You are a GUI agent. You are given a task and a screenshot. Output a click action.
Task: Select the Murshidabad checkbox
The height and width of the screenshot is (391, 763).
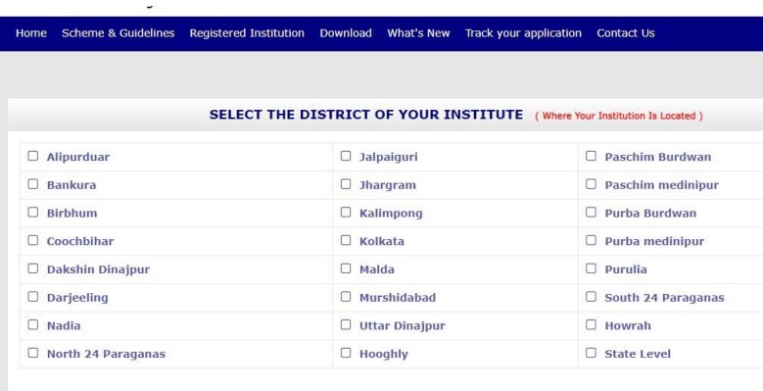tap(346, 297)
